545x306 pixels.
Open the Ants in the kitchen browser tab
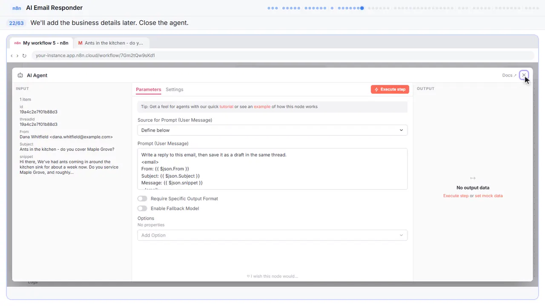point(112,43)
